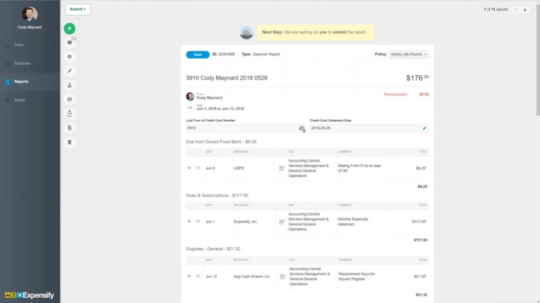The image size is (540, 303).
Task: Click the duplicate report icon
Action: click(x=69, y=127)
